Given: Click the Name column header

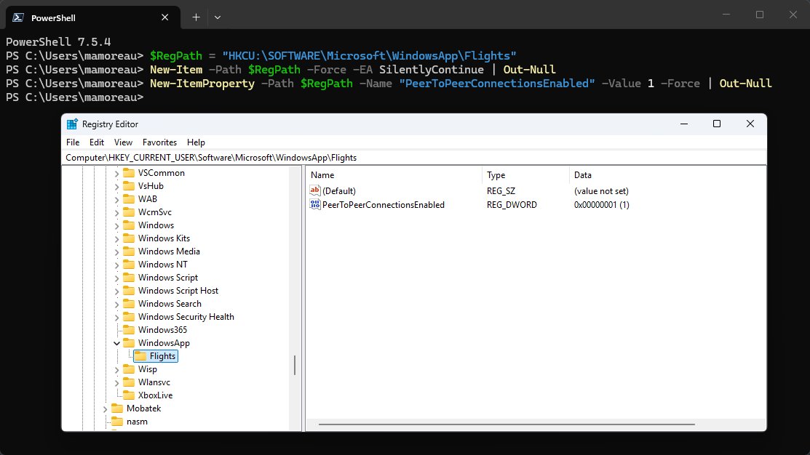Looking at the screenshot, I should (x=394, y=175).
